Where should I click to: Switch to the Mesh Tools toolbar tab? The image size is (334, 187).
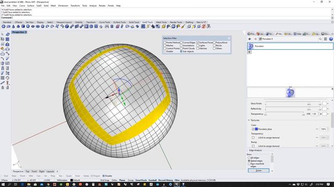pos(161,22)
